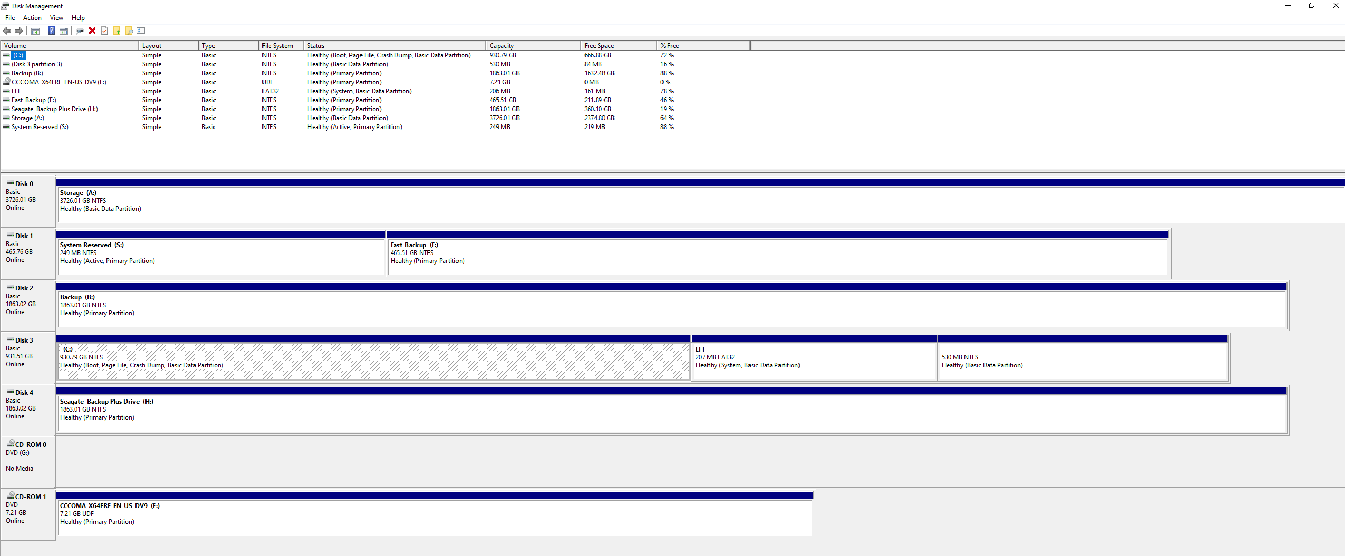Click the yellow folder green-arrow icon

tap(117, 31)
